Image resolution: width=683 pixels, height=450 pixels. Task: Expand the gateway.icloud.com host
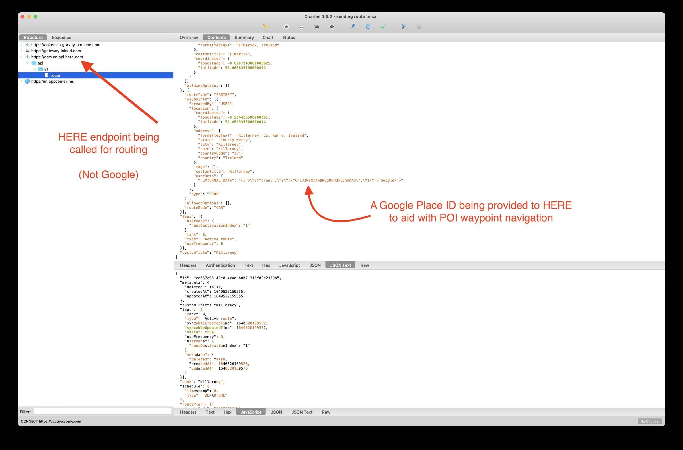click(x=22, y=51)
